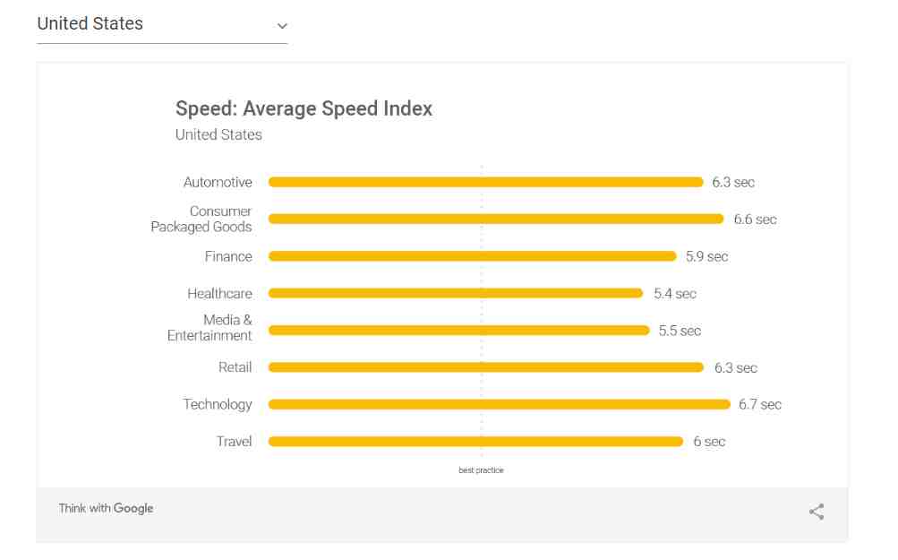Image resolution: width=898 pixels, height=560 pixels.
Task: Click the 5.4 sec value label
Action: point(674,293)
